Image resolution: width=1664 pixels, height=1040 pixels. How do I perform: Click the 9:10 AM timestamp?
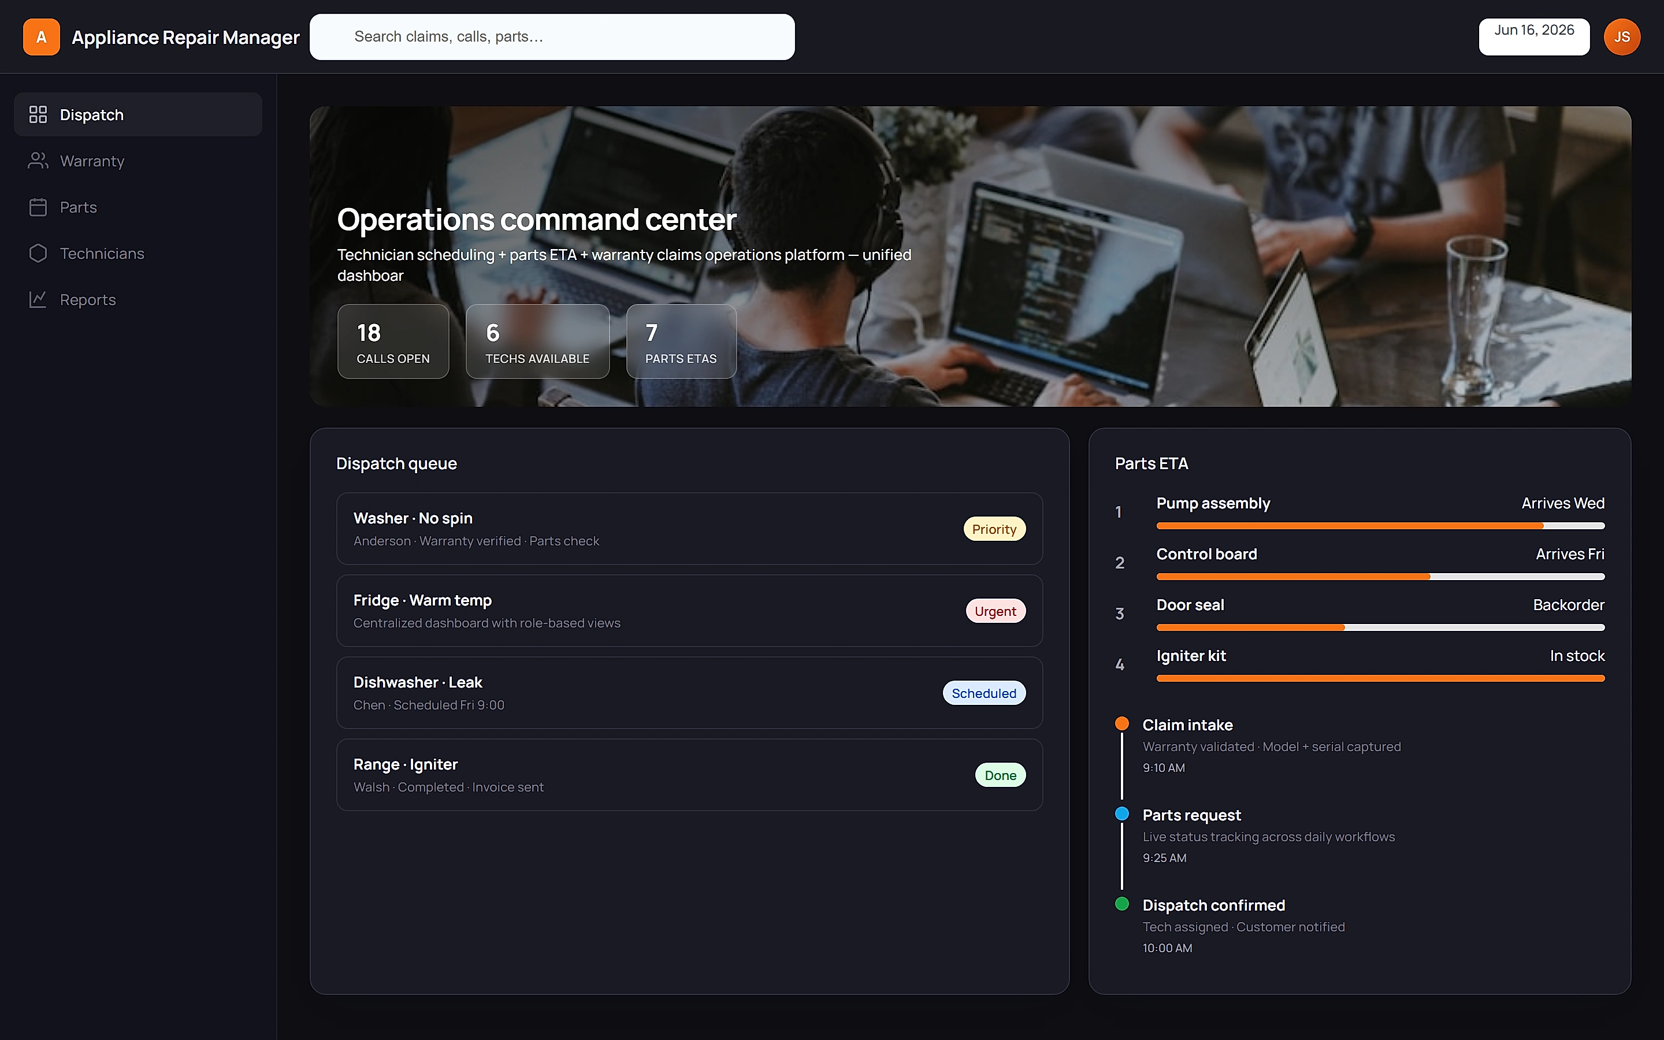[x=1164, y=768]
